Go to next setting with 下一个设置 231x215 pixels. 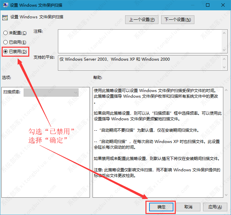[x=178, y=20]
